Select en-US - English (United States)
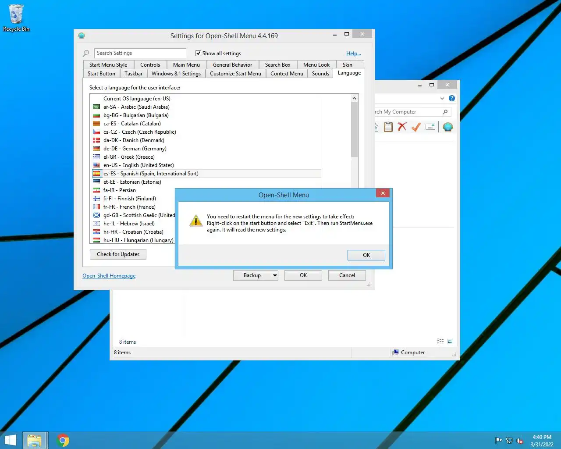The width and height of the screenshot is (561, 449). point(138,165)
